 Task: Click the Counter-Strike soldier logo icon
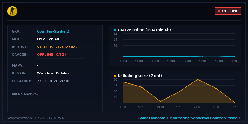tap(12, 11)
